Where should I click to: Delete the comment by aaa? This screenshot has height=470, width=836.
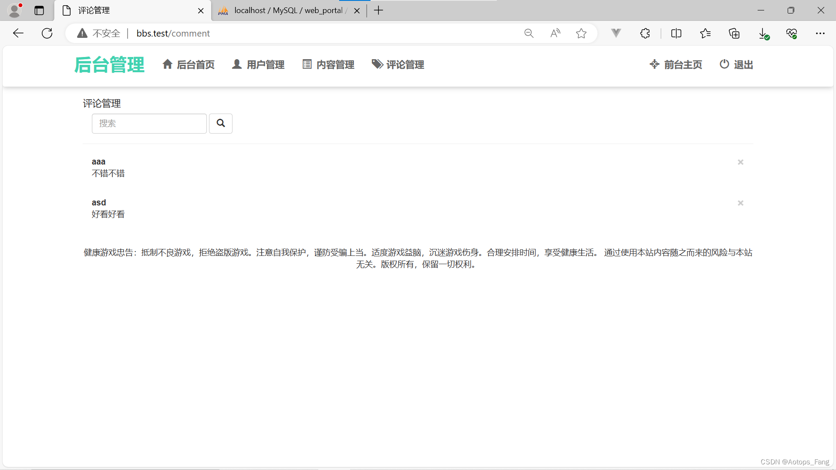[x=740, y=162]
